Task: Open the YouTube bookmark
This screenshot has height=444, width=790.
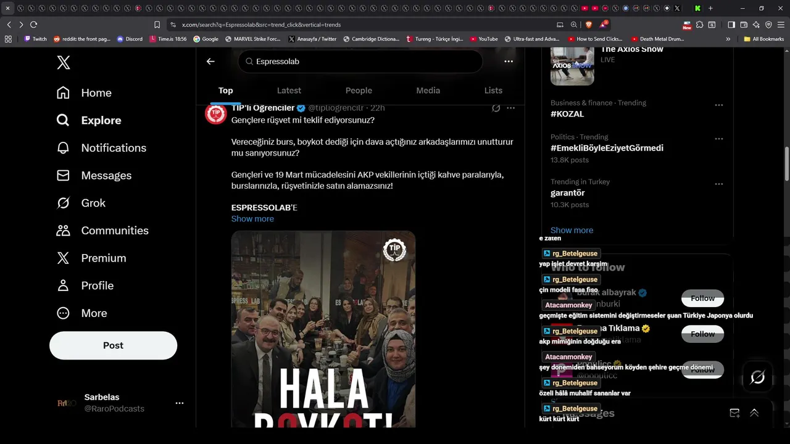Action: [484, 39]
